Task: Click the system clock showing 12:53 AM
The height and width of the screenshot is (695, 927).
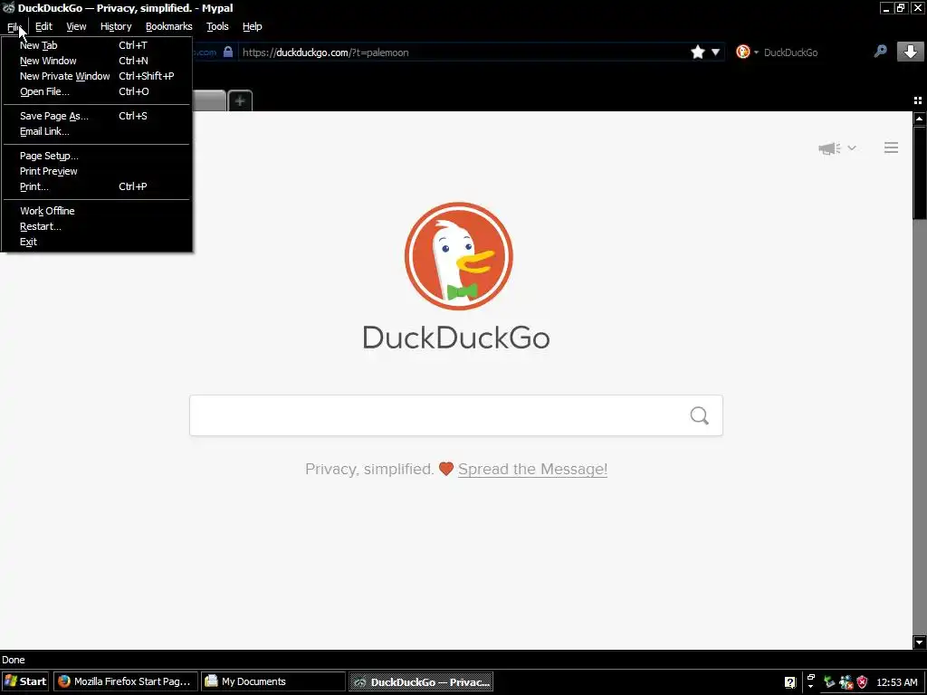Action: tap(897, 682)
